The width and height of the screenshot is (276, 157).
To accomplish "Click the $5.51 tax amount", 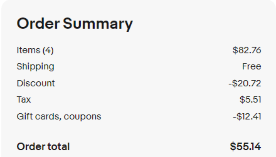I will tap(250, 99).
